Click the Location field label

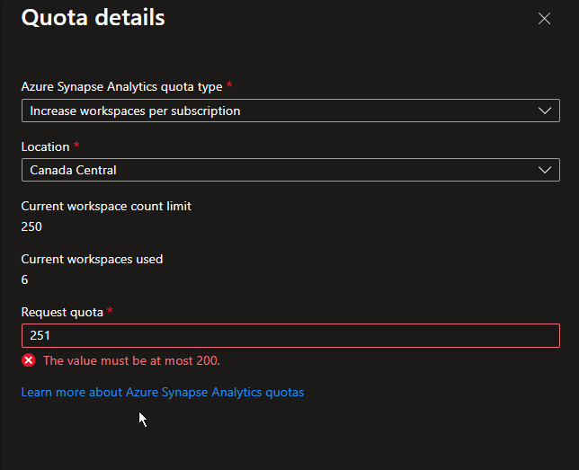(x=45, y=146)
